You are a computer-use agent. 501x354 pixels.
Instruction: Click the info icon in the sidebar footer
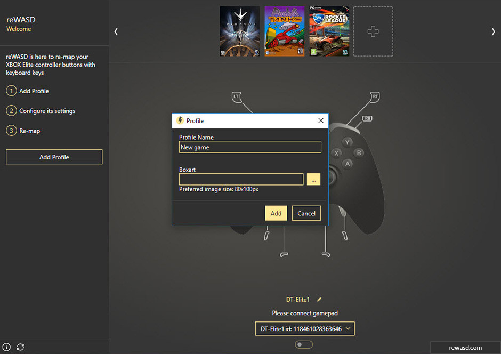(6, 347)
